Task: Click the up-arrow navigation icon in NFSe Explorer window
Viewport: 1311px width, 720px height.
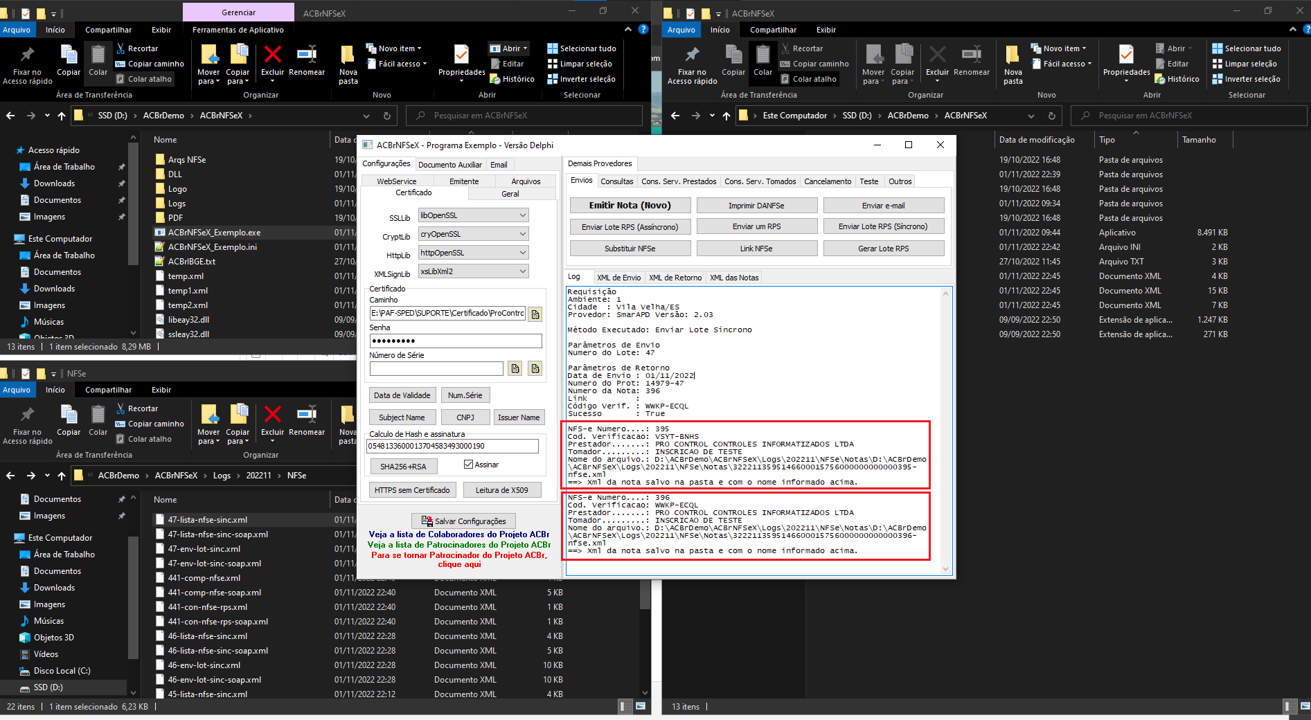Action: (62, 476)
